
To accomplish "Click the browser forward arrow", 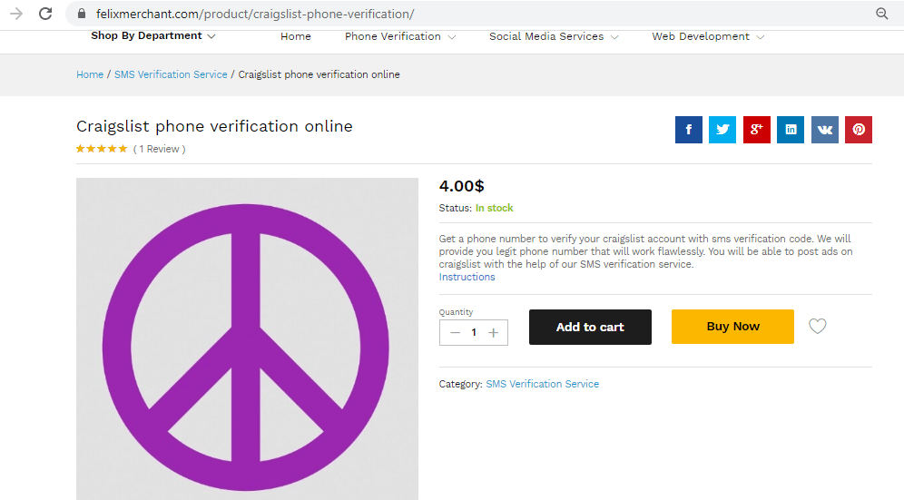I will pos(16,14).
